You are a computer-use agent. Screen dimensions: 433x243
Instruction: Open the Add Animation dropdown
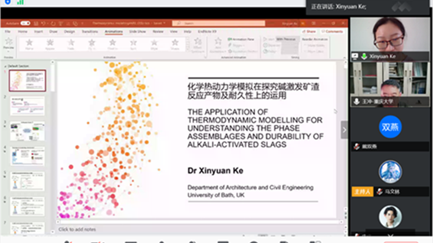[218, 45]
